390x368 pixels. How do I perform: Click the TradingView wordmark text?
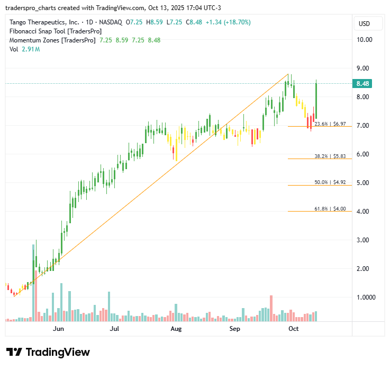tap(58, 352)
